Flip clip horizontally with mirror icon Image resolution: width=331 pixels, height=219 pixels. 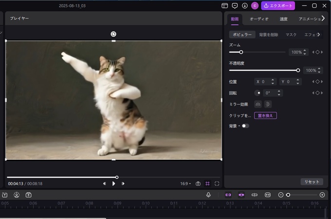pyautogui.click(x=258, y=104)
